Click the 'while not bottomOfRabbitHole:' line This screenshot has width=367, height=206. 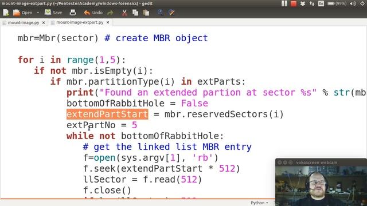[x=145, y=136]
